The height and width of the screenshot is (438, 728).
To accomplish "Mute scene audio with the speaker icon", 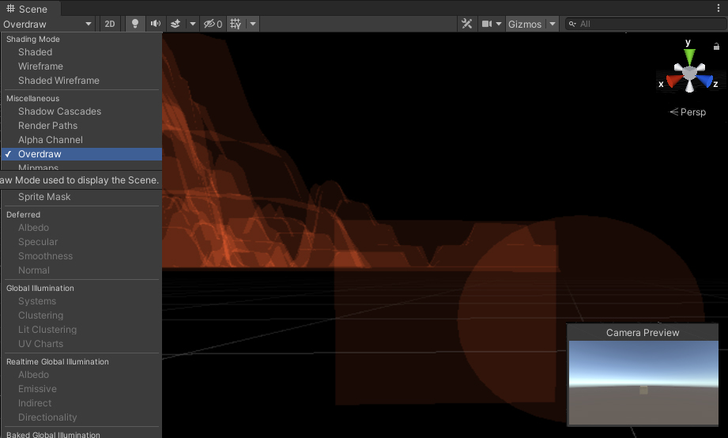I will (x=156, y=24).
